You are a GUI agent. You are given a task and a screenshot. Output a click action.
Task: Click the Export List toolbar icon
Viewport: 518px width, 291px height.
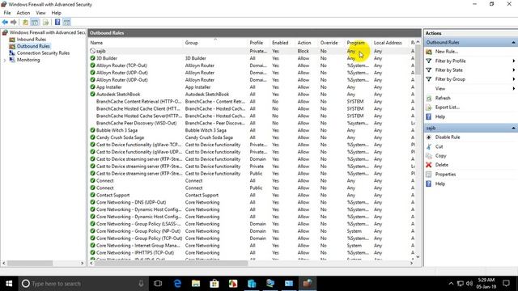point(45,22)
